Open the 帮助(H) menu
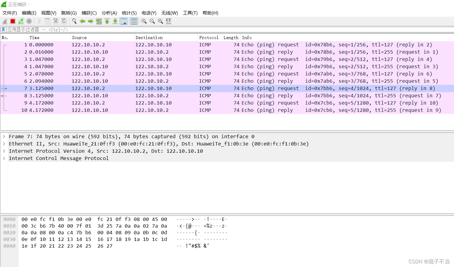Viewport: 454px width, 267px height. 210,13
